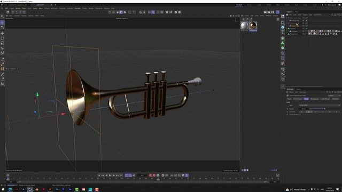Open Render to Picture Viewer icon
This screenshot has width=342, height=192.
point(269,12)
